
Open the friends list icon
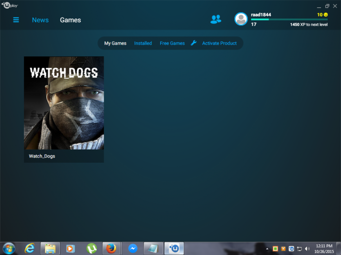click(216, 19)
